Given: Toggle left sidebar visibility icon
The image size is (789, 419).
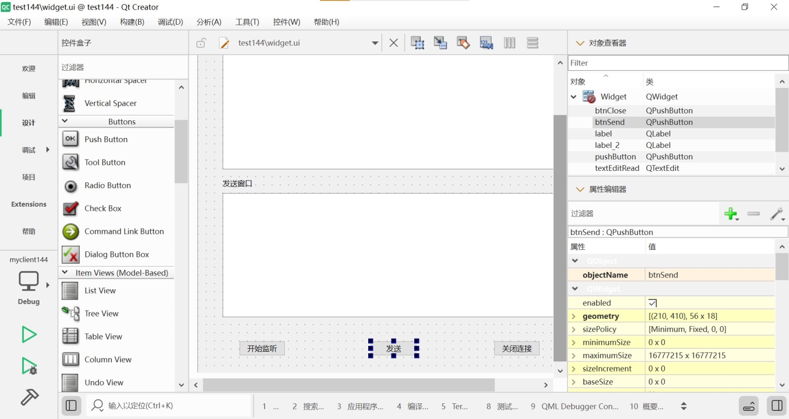Looking at the screenshot, I should point(71,406).
